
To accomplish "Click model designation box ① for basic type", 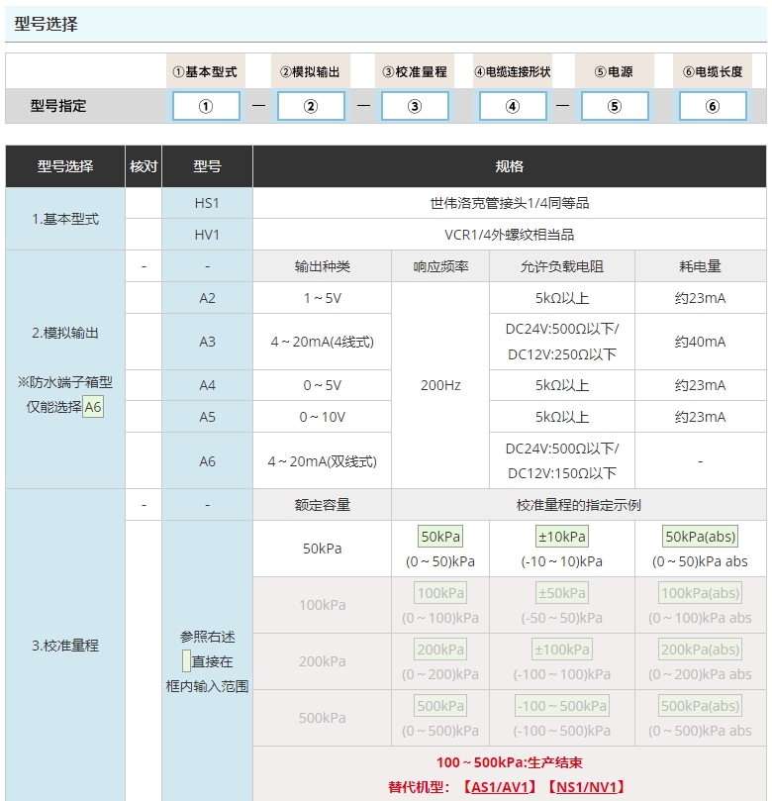I will coord(206,106).
